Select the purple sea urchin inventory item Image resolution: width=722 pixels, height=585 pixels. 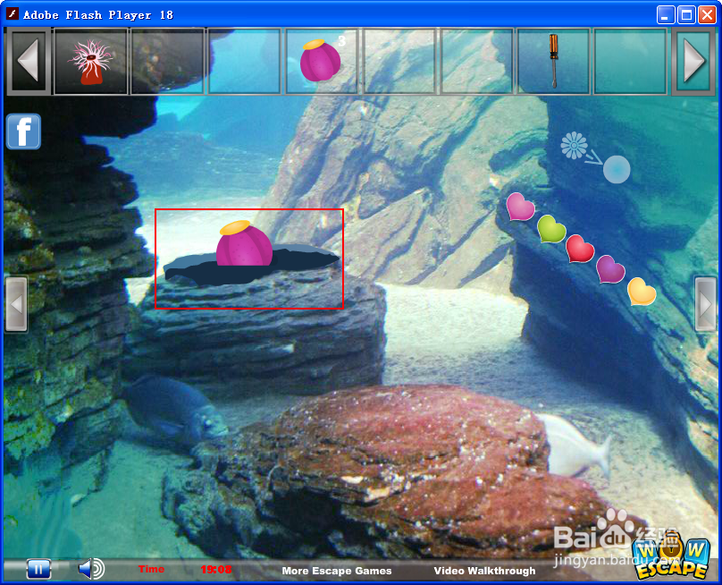pyautogui.click(x=322, y=62)
